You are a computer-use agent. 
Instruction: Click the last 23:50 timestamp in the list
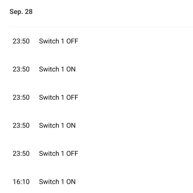coord(21,154)
